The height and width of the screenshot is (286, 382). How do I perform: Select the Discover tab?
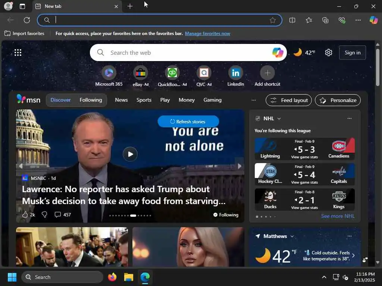pyautogui.click(x=60, y=100)
